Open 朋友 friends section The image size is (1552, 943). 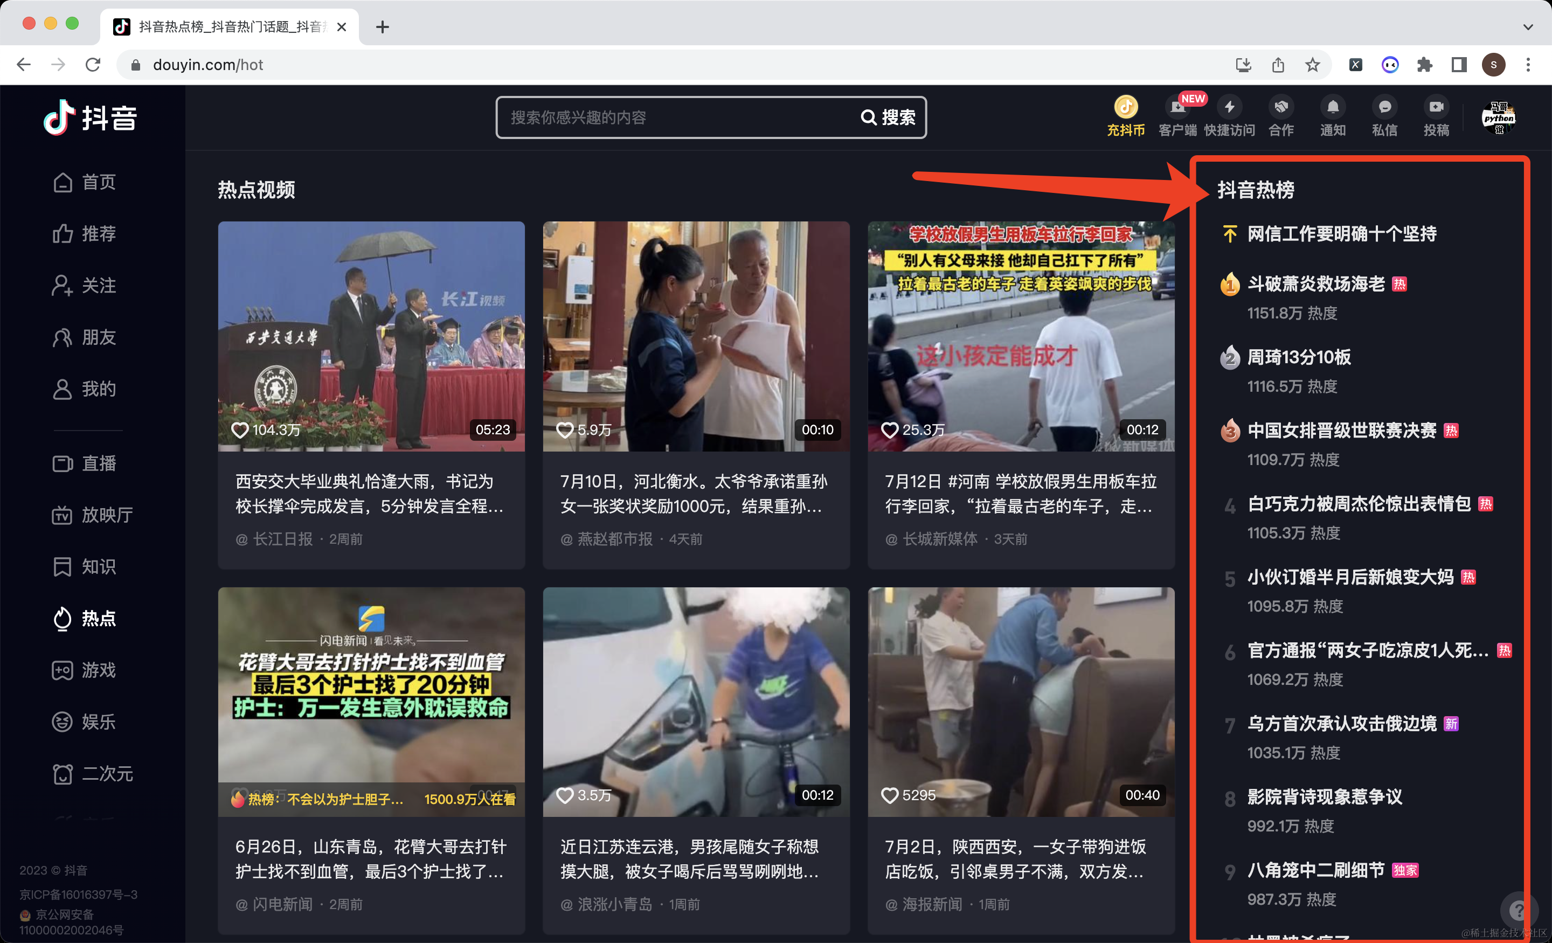coord(85,337)
